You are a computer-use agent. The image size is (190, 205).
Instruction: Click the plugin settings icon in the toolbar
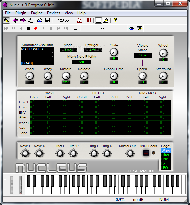(x=7, y=20)
